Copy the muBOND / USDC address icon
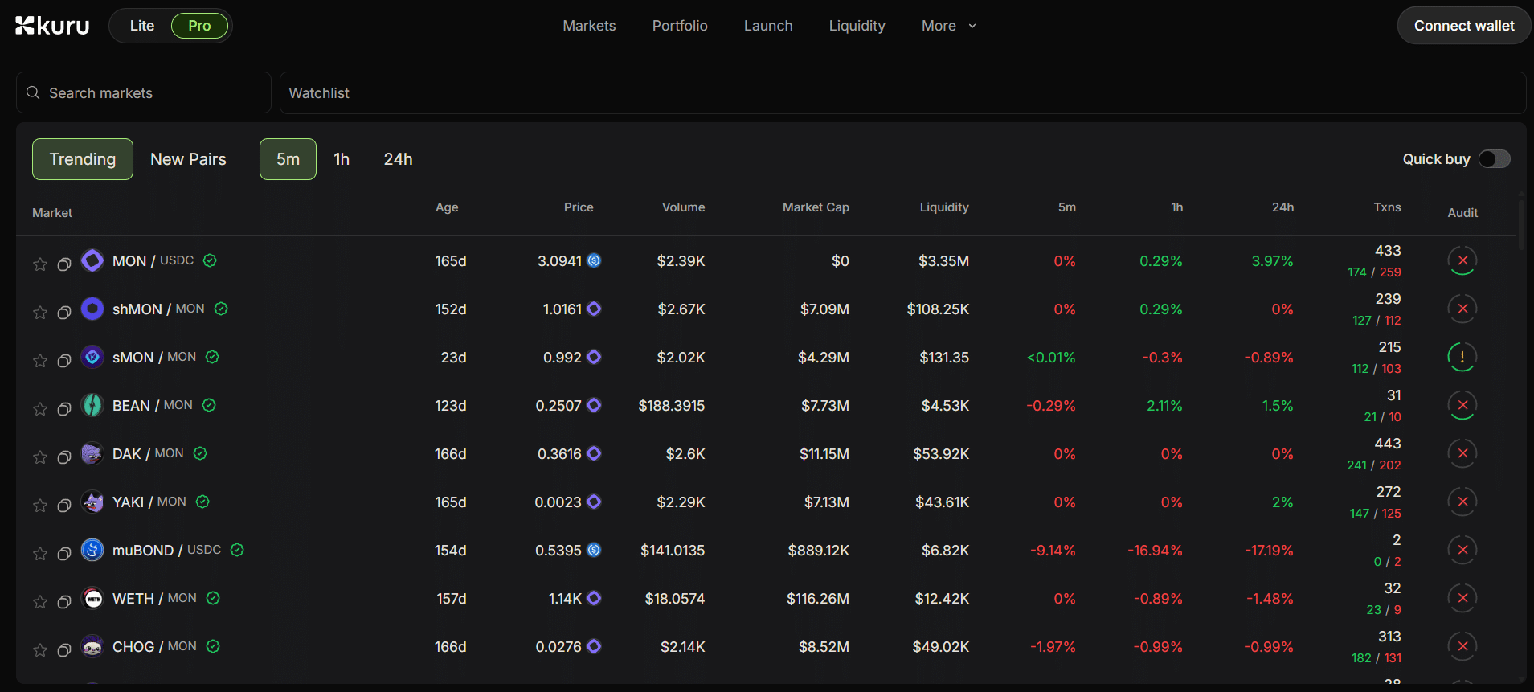1534x692 pixels. coord(64,554)
